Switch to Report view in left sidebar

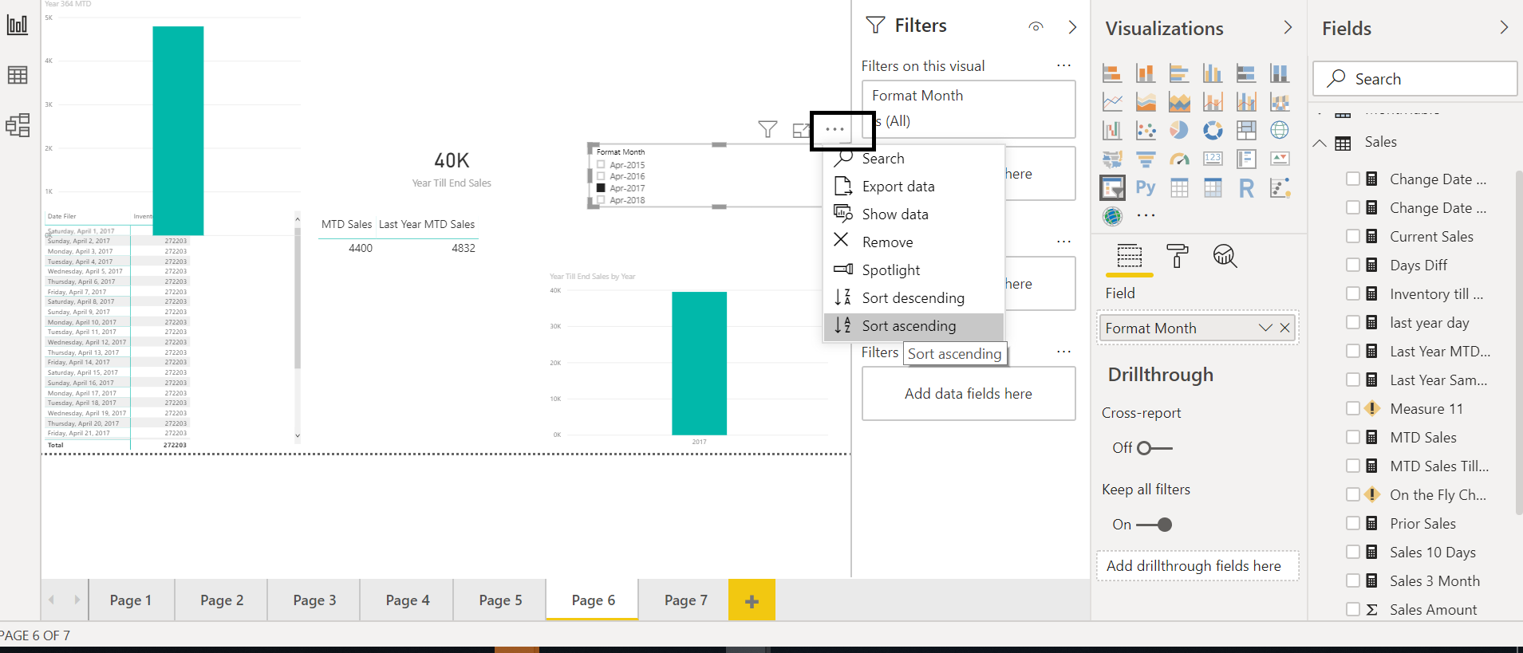pyautogui.click(x=18, y=25)
